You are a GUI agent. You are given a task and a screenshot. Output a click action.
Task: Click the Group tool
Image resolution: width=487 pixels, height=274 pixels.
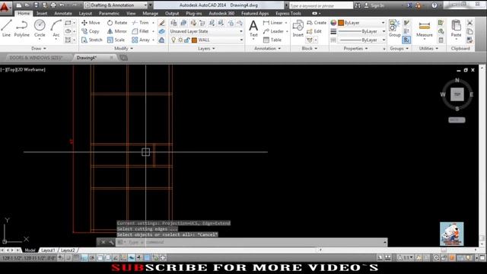tap(394, 28)
